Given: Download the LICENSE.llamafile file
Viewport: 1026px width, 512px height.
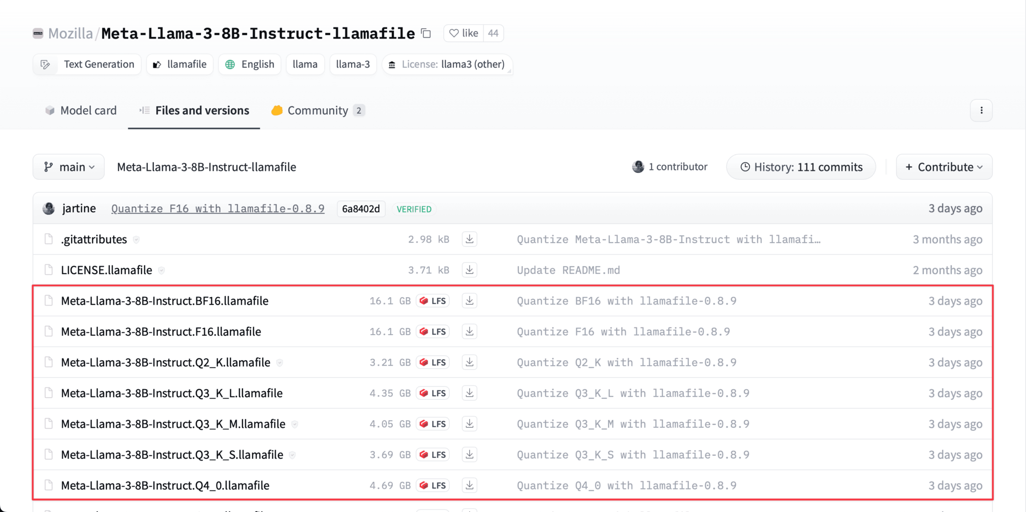Looking at the screenshot, I should pos(469,270).
